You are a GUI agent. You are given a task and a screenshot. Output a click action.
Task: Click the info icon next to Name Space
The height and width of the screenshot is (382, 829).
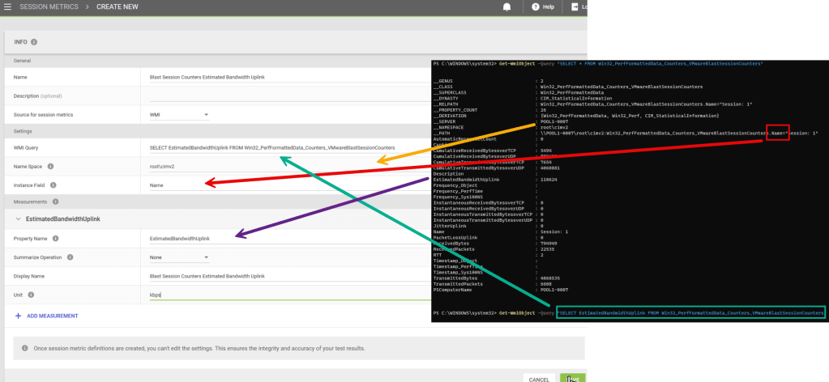pyautogui.click(x=50, y=166)
